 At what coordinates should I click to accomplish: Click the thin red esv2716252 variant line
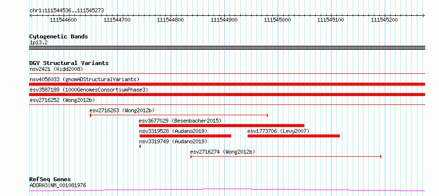(x=227, y=105)
